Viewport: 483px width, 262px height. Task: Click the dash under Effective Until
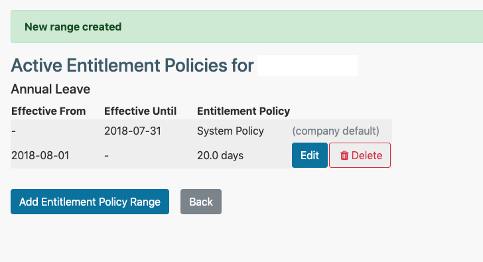106,156
